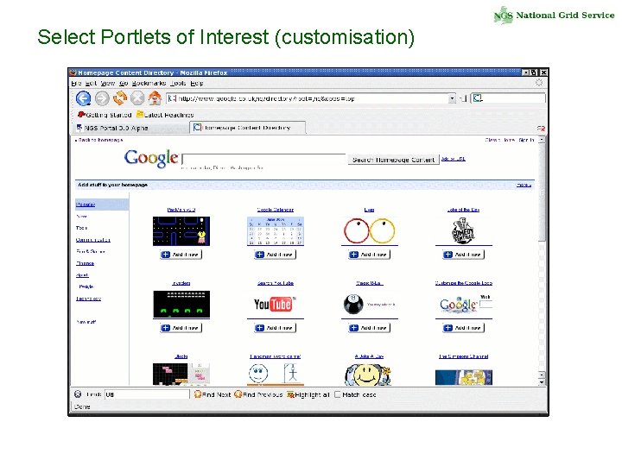Select the Tools category in sidebar
Image resolution: width=622 pixels, height=466 pixels.
coord(81,228)
